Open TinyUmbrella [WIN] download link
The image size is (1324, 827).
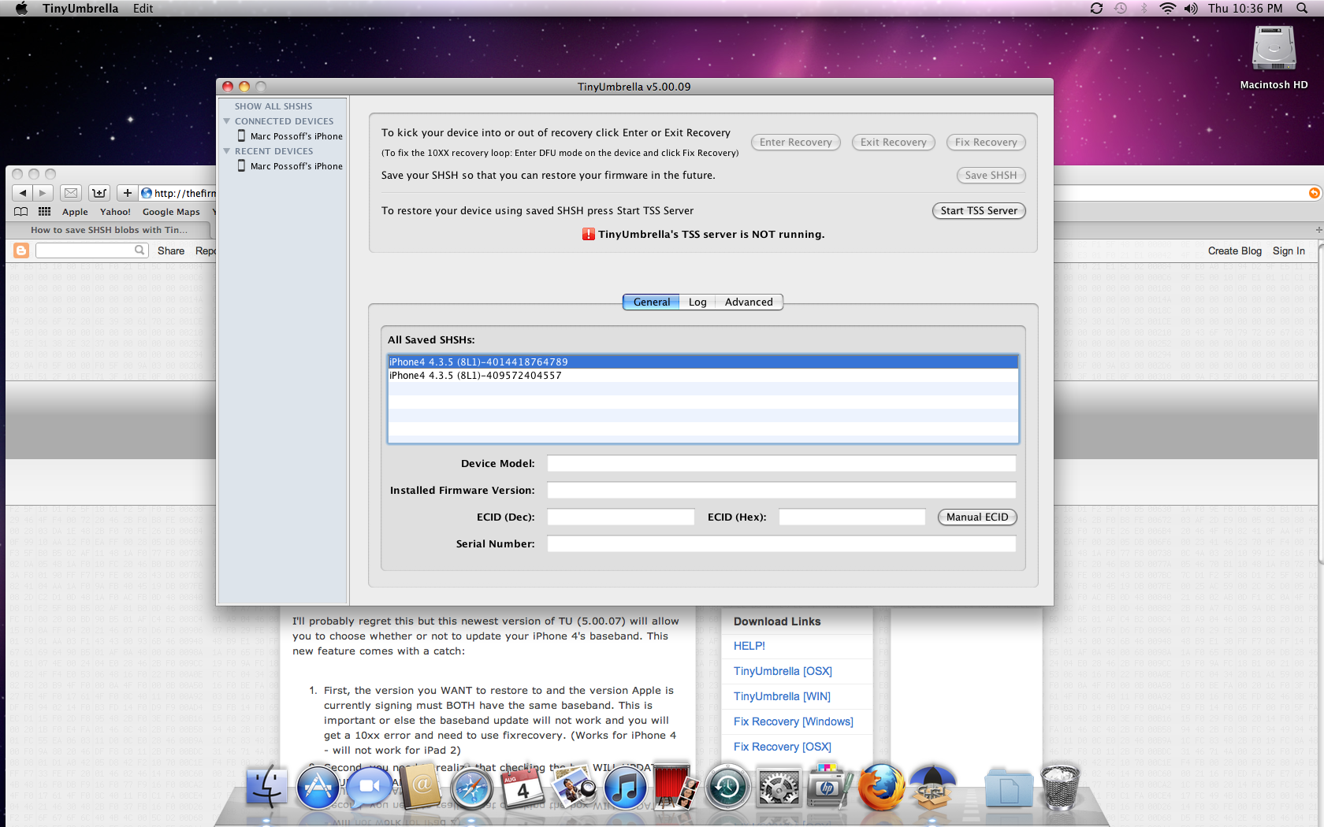pos(782,696)
